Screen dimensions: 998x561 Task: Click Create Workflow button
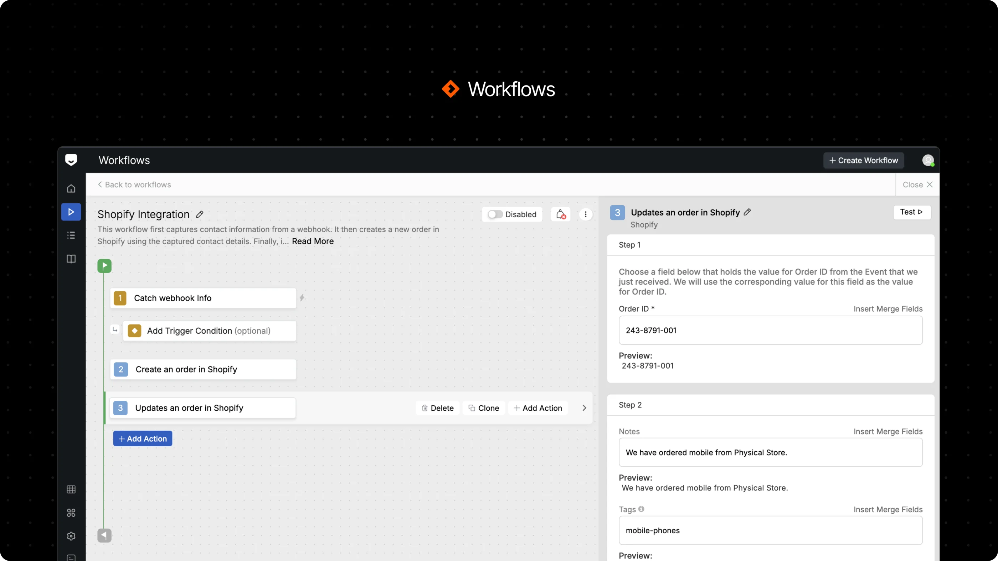click(x=864, y=160)
